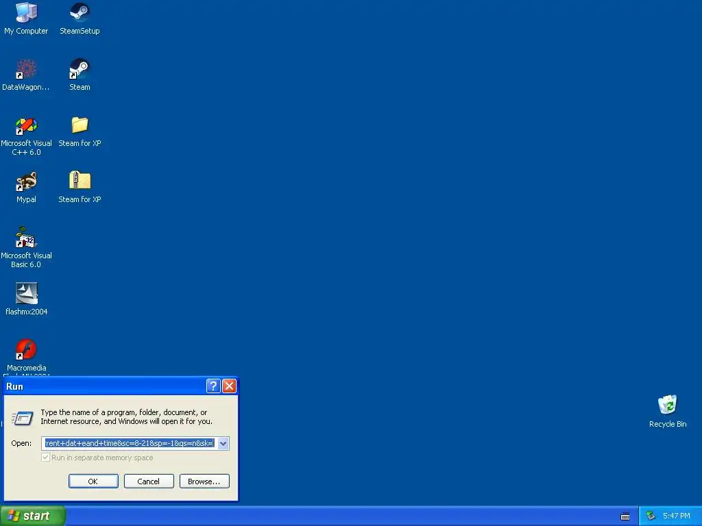Open file picker with Browse button

pos(204,481)
